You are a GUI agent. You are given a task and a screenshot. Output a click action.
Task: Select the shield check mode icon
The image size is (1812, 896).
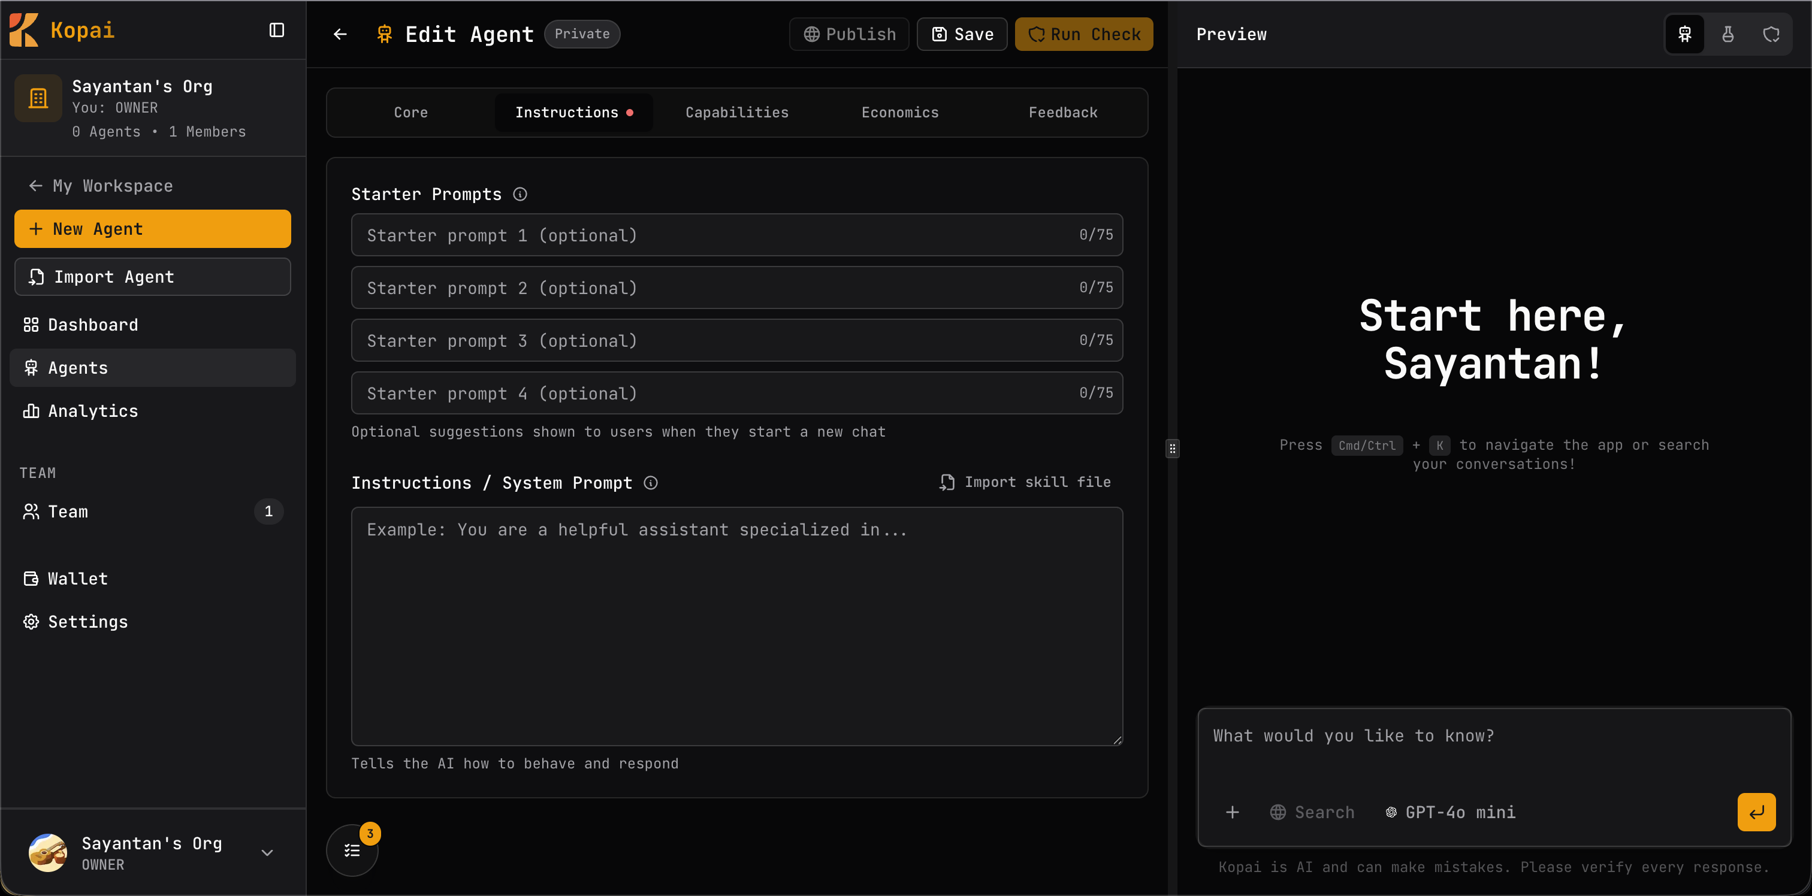[x=1771, y=34]
